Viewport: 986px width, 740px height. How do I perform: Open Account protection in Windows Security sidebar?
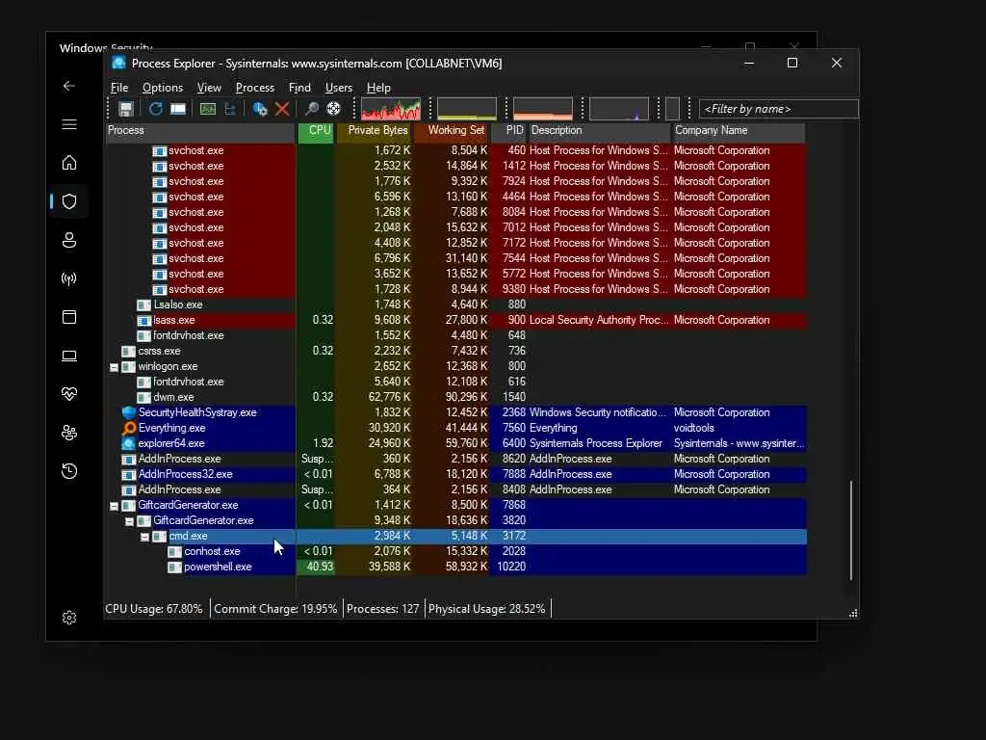pyautogui.click(x=69, y=240)
